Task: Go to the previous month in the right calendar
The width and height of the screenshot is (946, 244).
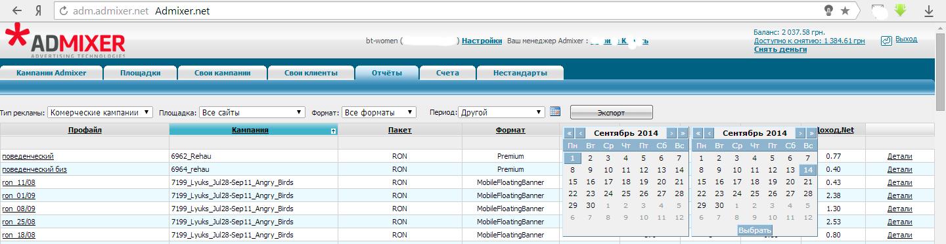Action: coord(709,133)
